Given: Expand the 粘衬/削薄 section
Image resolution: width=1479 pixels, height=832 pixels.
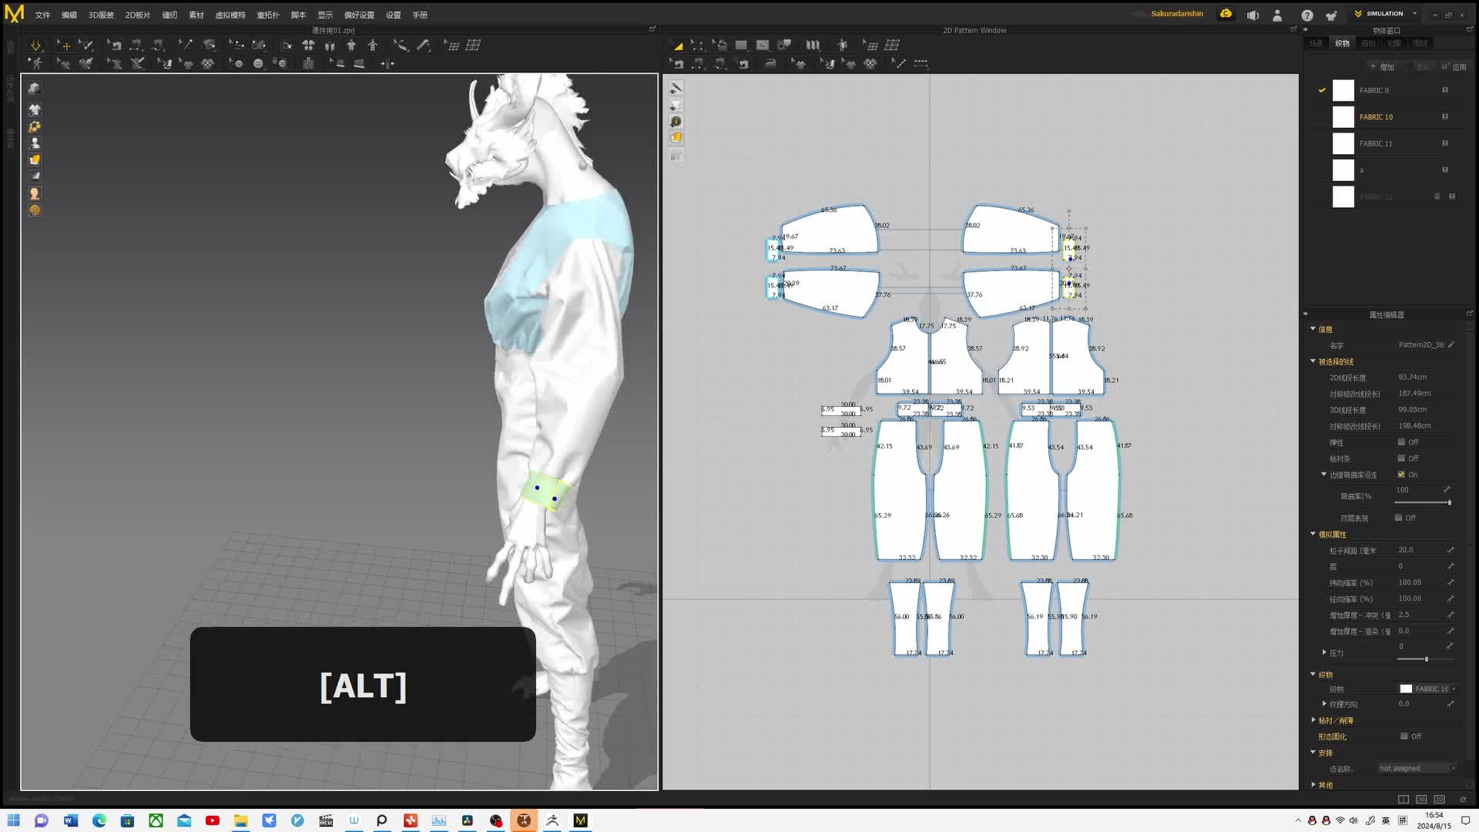Looking at the screenshot, I should click(x=1313, y=720).
